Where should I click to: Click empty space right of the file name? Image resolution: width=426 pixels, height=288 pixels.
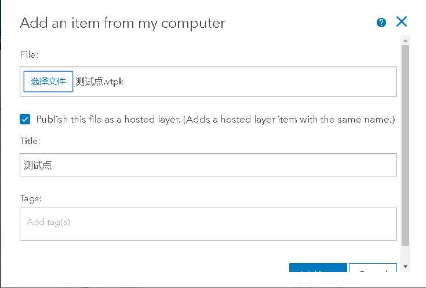point(261,82)
